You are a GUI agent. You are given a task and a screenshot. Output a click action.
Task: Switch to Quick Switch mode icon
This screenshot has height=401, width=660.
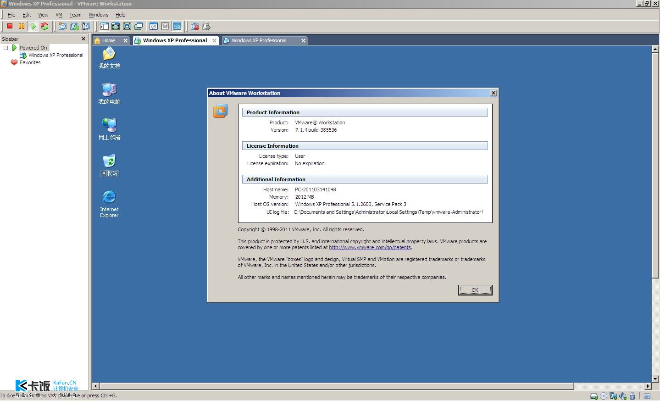click(x=116, y=26)
